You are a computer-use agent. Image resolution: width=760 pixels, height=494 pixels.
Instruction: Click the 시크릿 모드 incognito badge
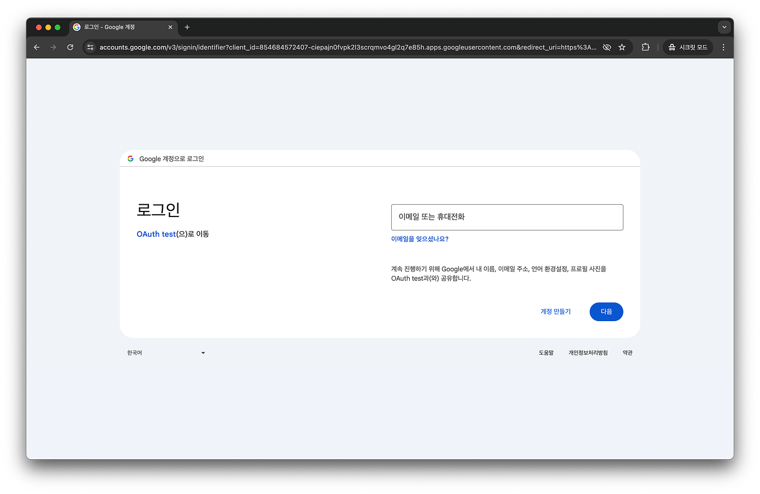687,47
